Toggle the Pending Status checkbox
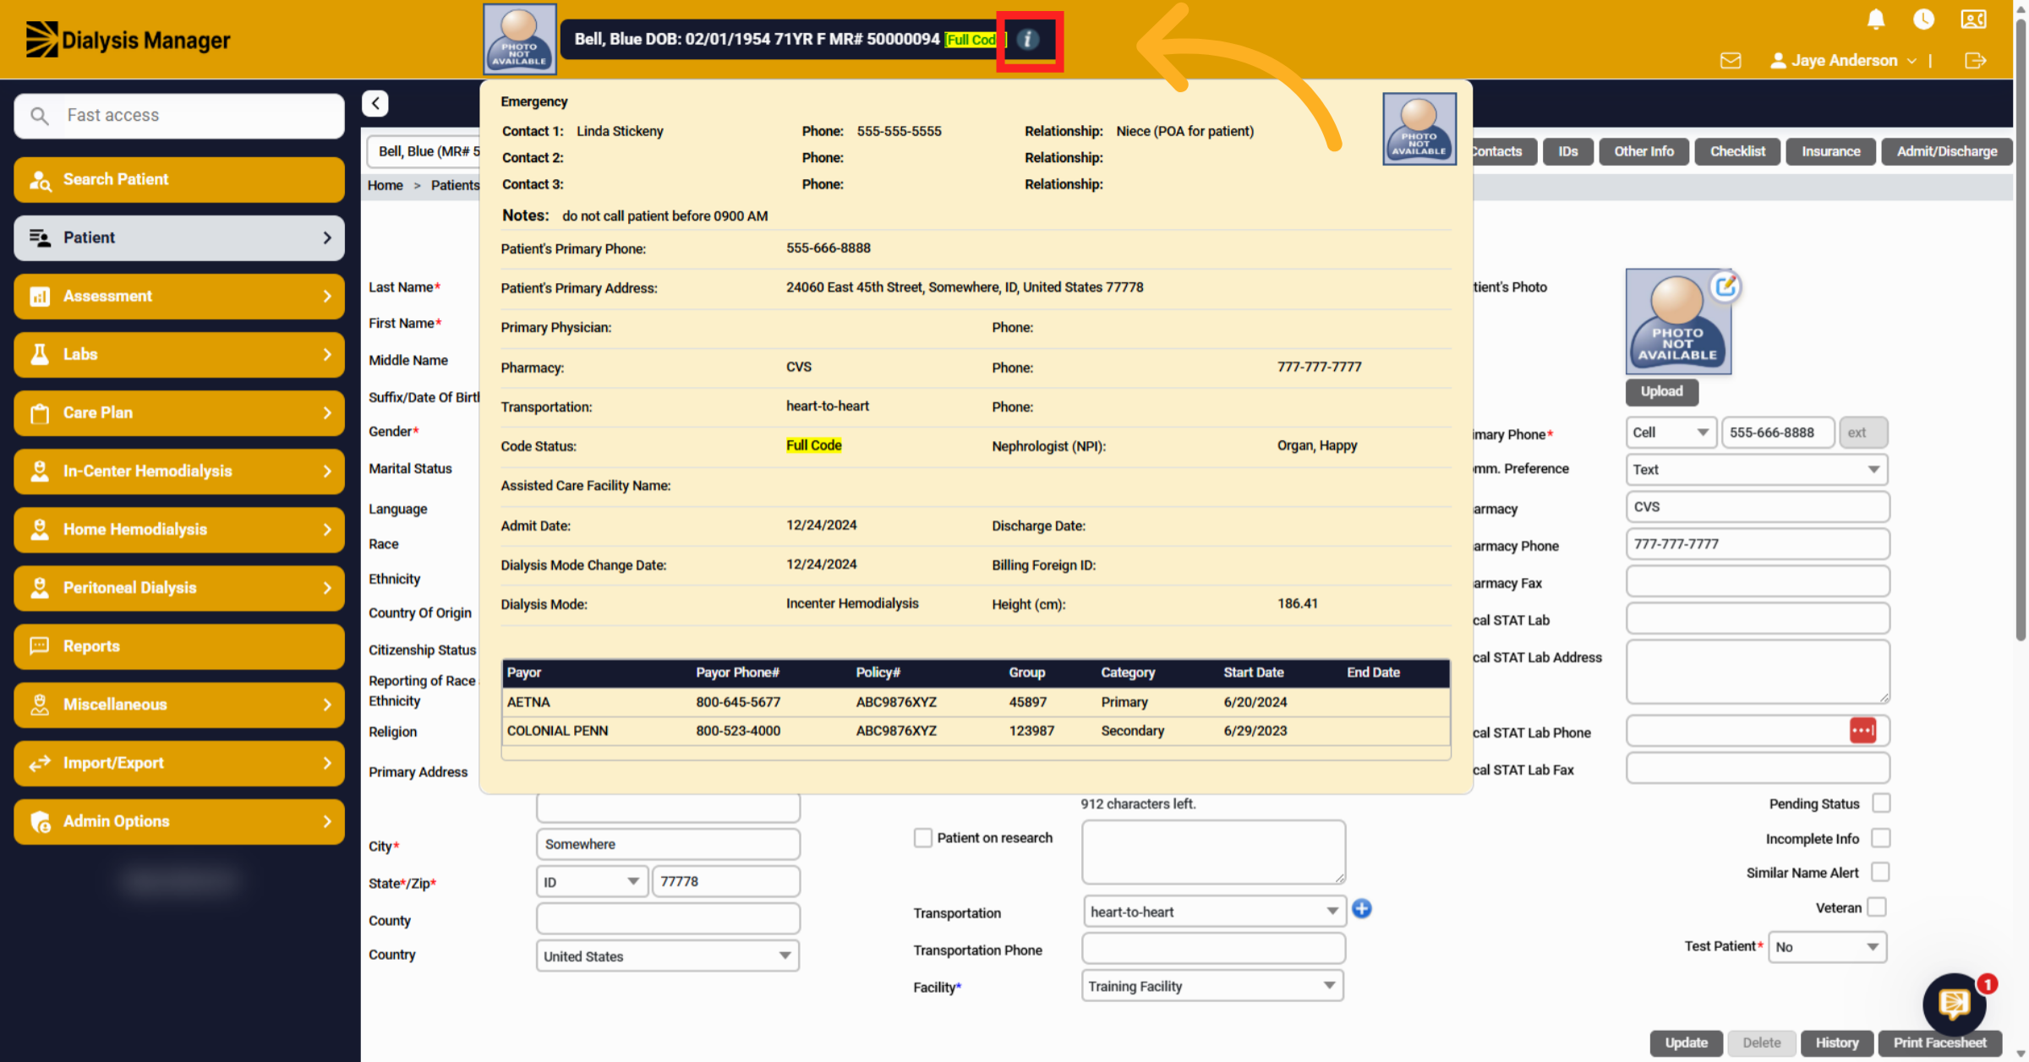 point(1881,803)
